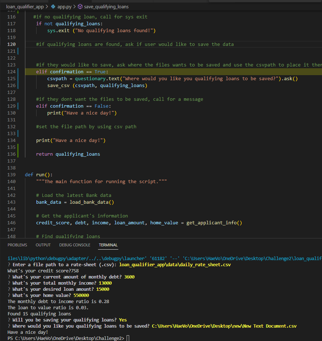Click the print statement on line 130
This screenshot has height=341, width=322.
click(82, 113)
